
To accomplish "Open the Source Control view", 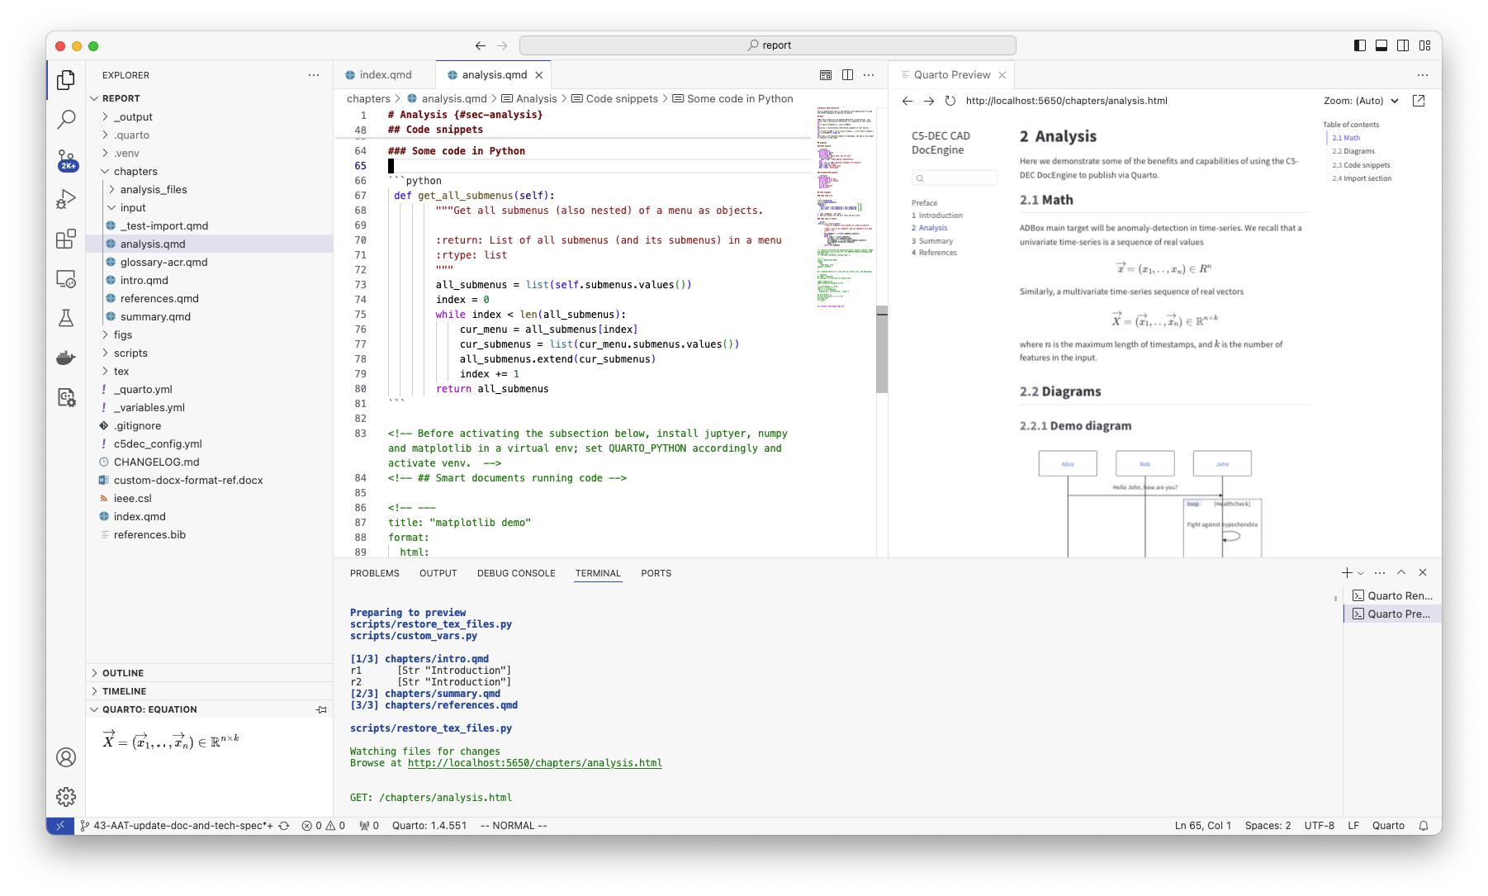I will (x=66, y=159).
